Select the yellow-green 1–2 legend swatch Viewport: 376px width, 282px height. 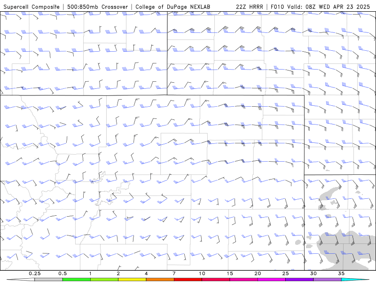(x=104, y=280)
